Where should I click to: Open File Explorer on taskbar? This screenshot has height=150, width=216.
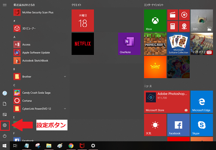[49, 146]
